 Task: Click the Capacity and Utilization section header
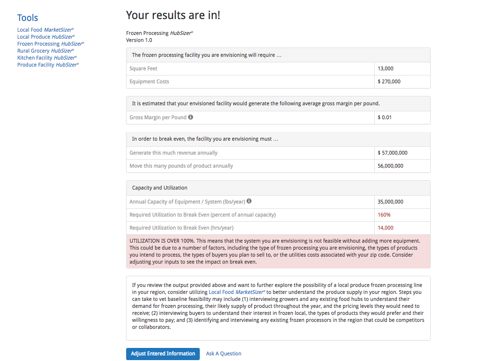[x=278, y=188]
